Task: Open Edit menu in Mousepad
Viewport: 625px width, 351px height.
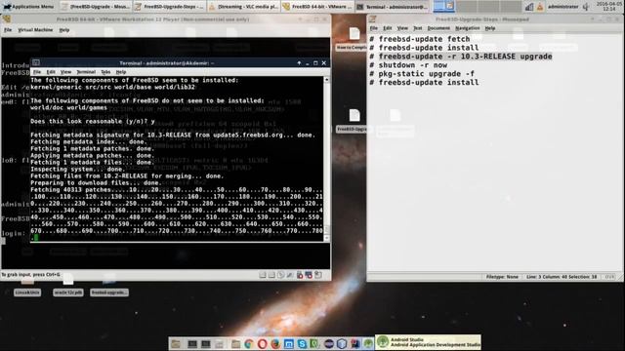Action: click(388, 28)
